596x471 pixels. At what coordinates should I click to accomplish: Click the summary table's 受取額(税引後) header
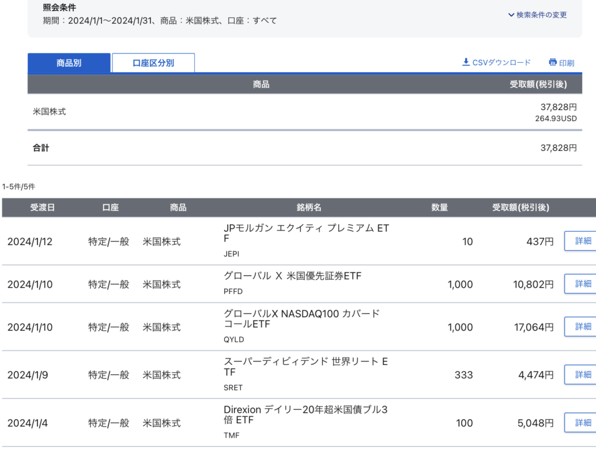pyautogui.click(x=538, y=84)
